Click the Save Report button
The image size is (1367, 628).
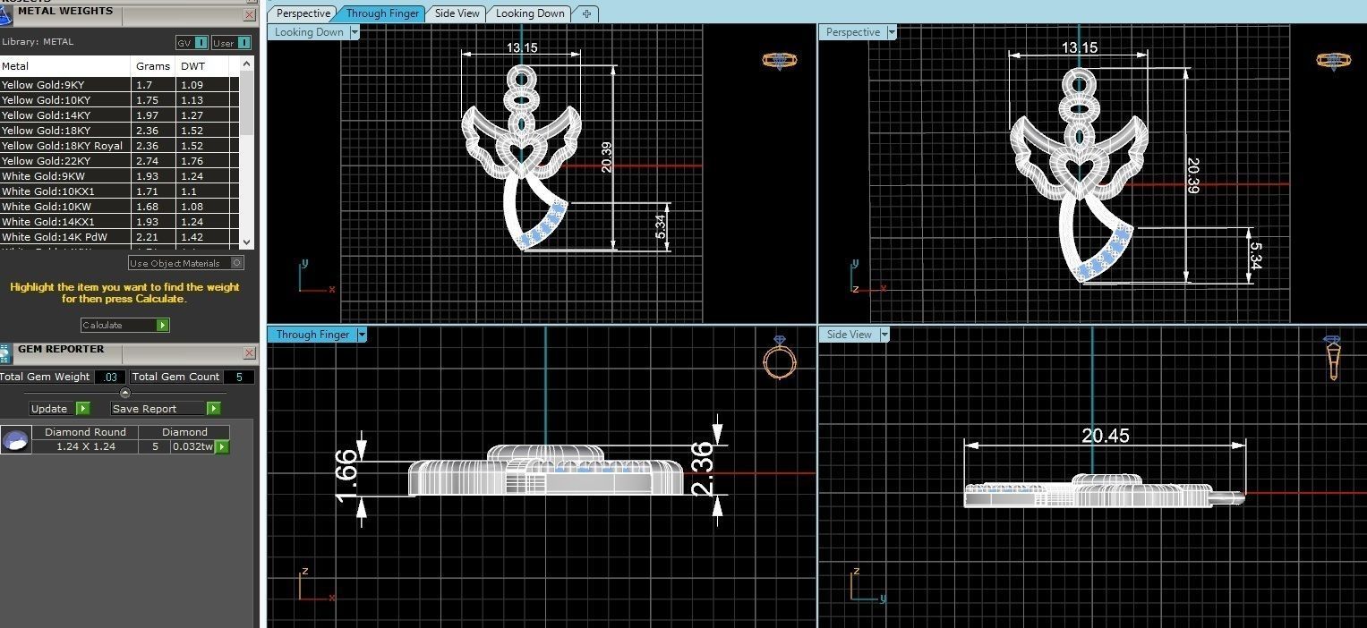point(166,409)
